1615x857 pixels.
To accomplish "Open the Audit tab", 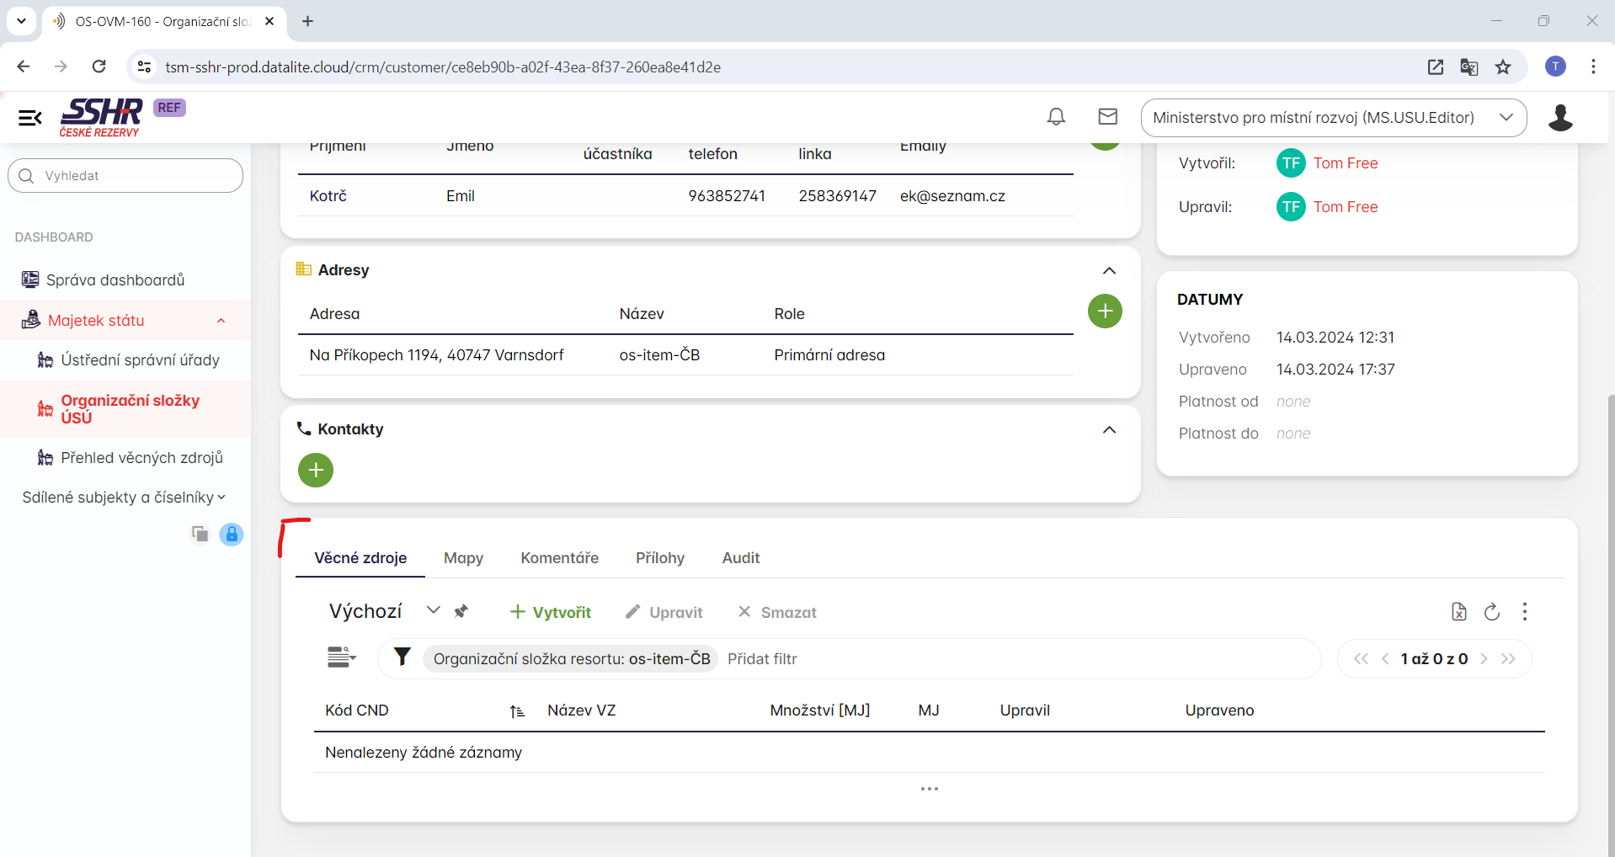I will [740, 558].
